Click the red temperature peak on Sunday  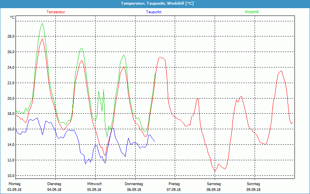281,71
